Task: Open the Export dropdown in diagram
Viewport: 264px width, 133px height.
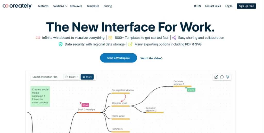Action: point(72,77)
